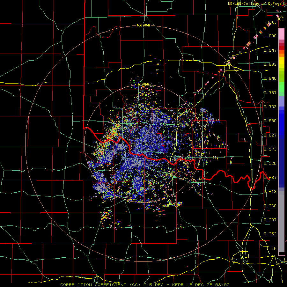The image size is (287, 287).
Task: Select the 0.627 legend value
Action: pyautogui.click(x=270, y=135)
